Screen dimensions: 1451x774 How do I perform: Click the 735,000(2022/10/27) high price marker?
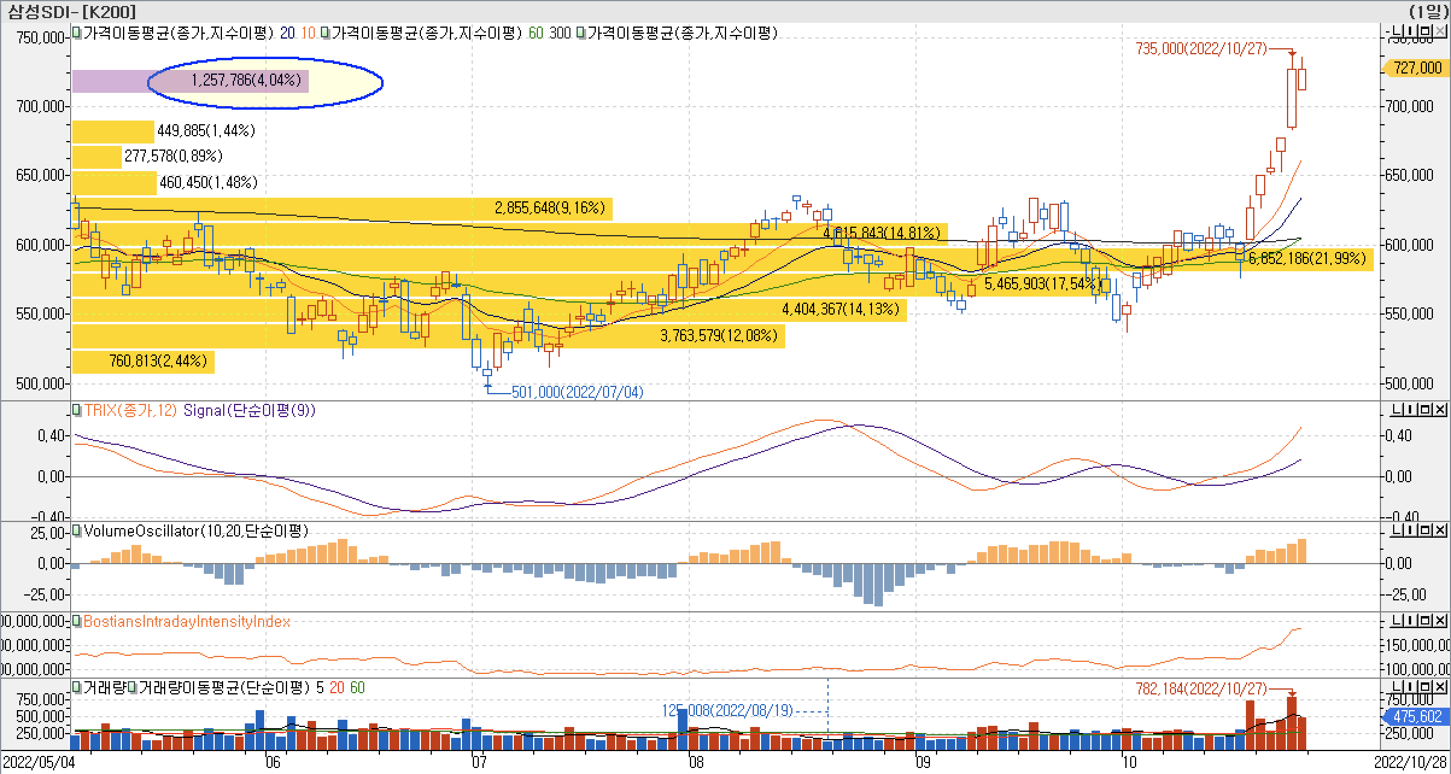(1201, 49)
